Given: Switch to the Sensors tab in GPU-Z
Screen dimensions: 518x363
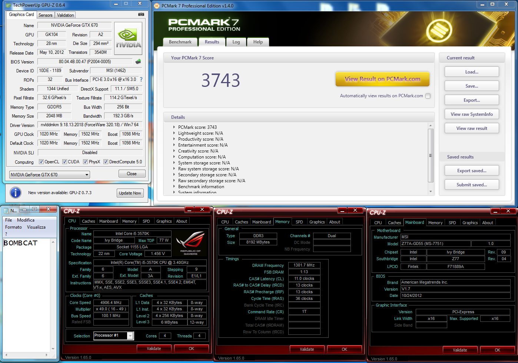Looking at the screenshot, I should (46, 15).
